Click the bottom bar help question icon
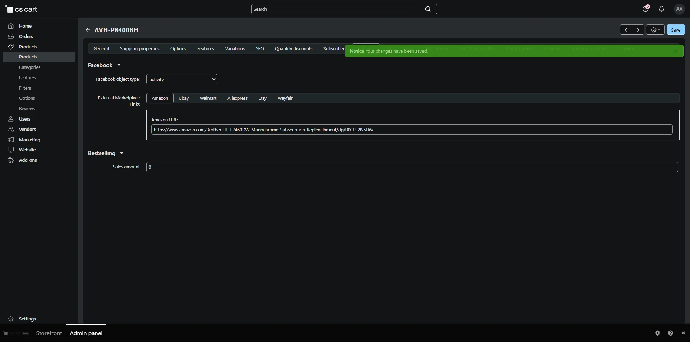Viewport: 690px width, 342px height. click(670, 333)
